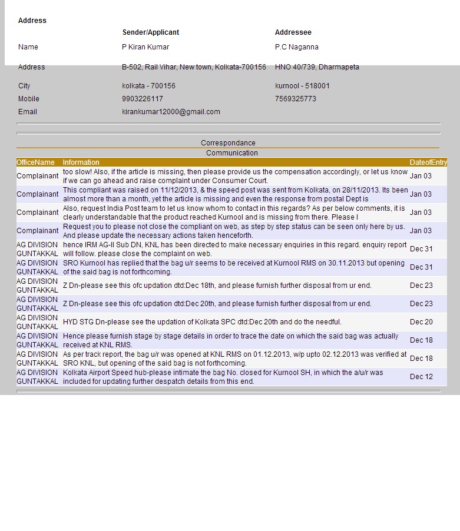
Task: Click the Addressee column heading
Action: coord(293,32)
